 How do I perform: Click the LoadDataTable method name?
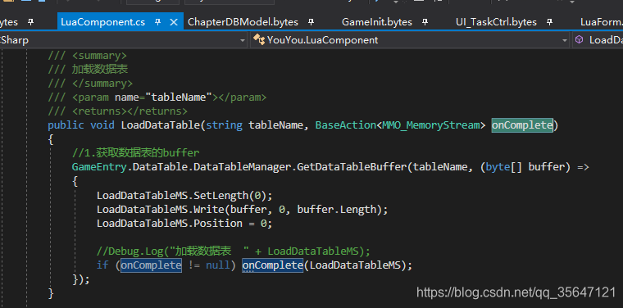(x=161, y=125)
